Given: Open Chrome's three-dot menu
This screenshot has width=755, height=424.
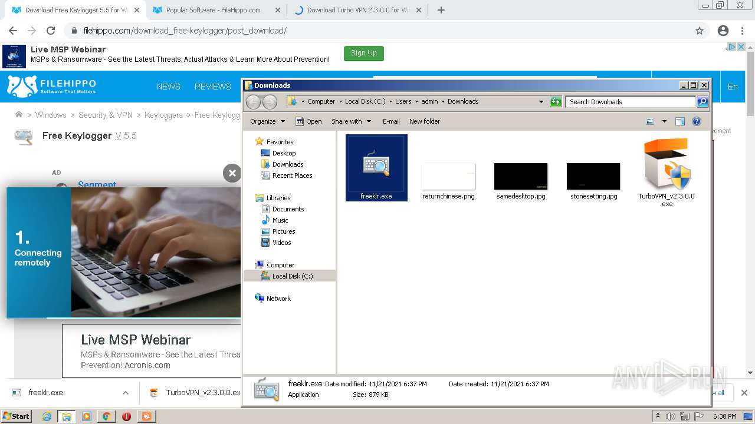Looking at the screenshot, I should point(741,31).
